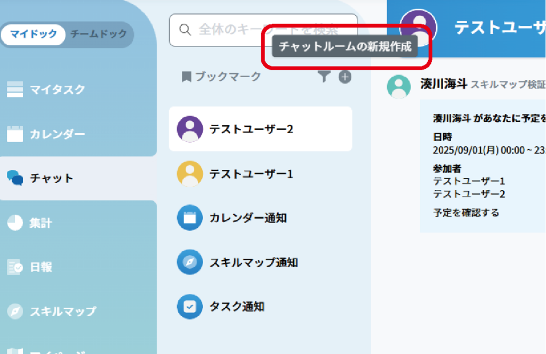
Task: Click the 集計 pie chart icon
Action: [x=15, y=223]
